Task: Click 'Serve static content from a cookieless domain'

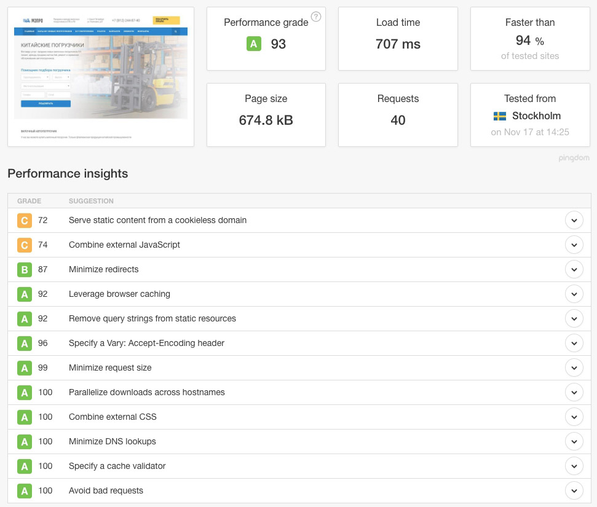Action: pos(157,221)
